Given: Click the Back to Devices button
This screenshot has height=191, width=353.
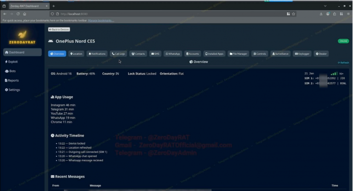Looking at the screenshot, I should point(59,29).
